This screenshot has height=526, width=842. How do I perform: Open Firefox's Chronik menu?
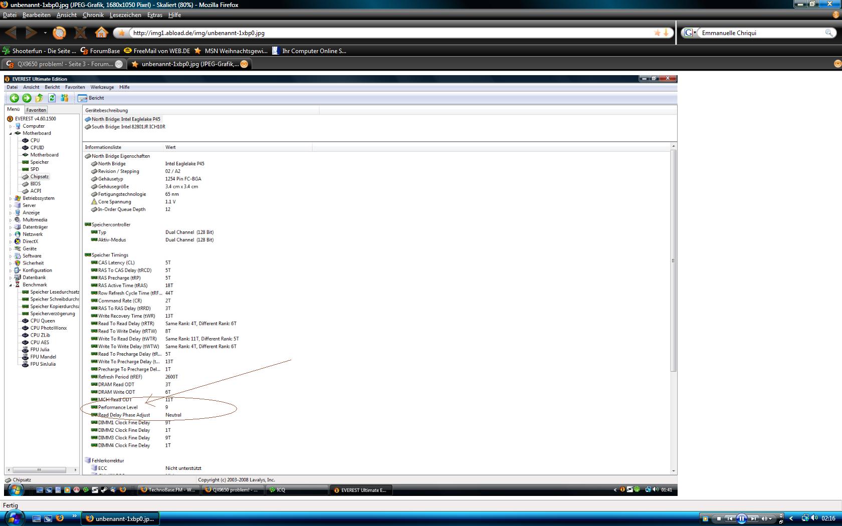pyautogui.click(x=93, y=15)
